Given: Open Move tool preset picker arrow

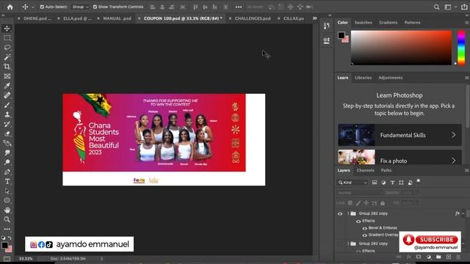Looking at the screenshot, I should coord(32,7).
